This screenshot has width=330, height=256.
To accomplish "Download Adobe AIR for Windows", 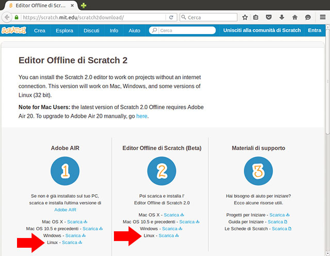I will (75, 235).
